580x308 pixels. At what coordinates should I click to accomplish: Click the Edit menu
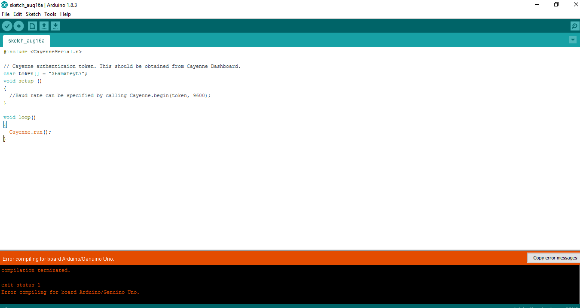[18, 14]
